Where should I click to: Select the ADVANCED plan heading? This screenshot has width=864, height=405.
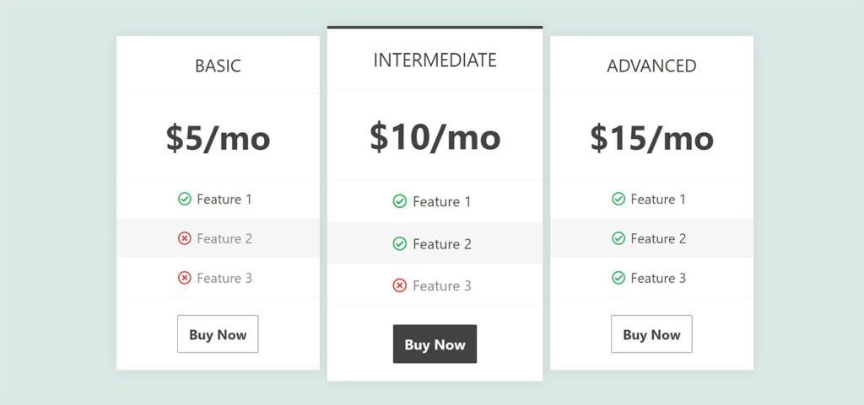[651, 66]
